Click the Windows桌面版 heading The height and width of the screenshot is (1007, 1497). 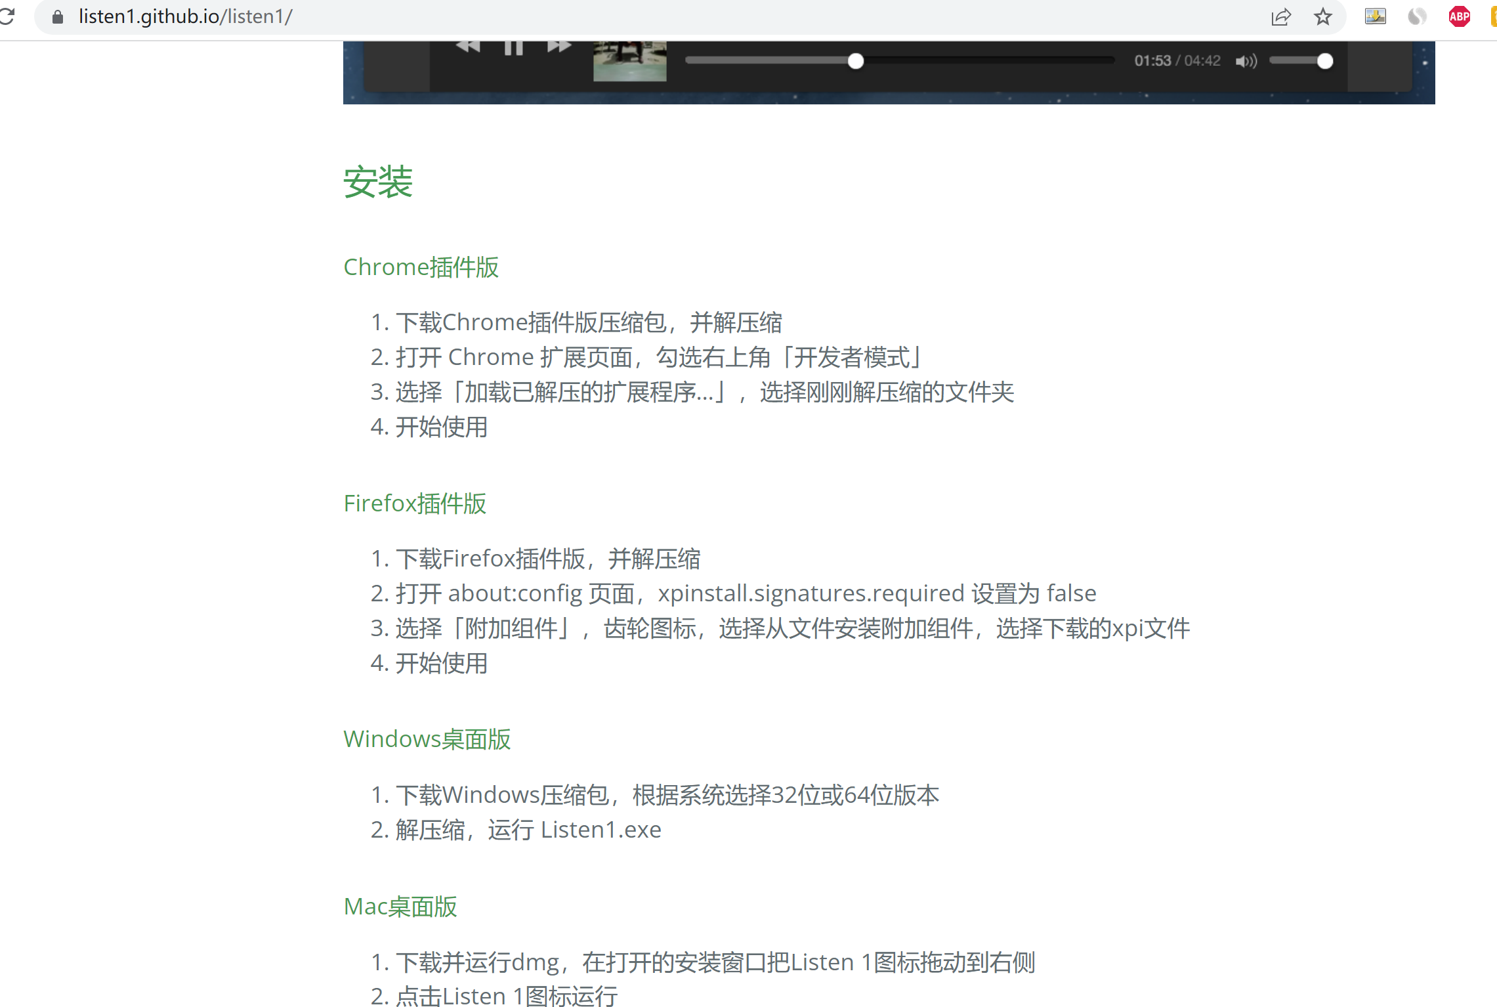(427, 739)
